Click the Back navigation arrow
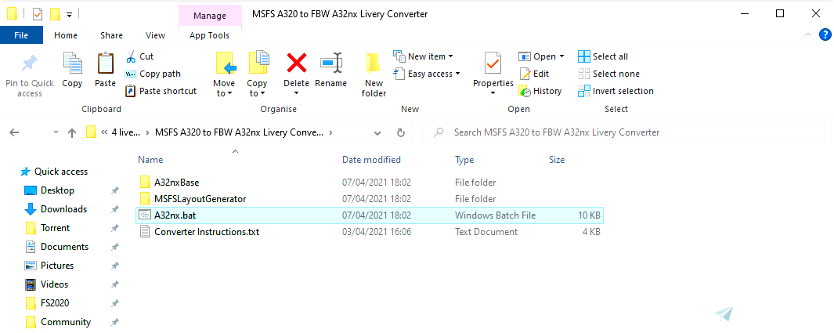Screen dimensions: 834x333 pyautogui.click(x=14, y=133)
